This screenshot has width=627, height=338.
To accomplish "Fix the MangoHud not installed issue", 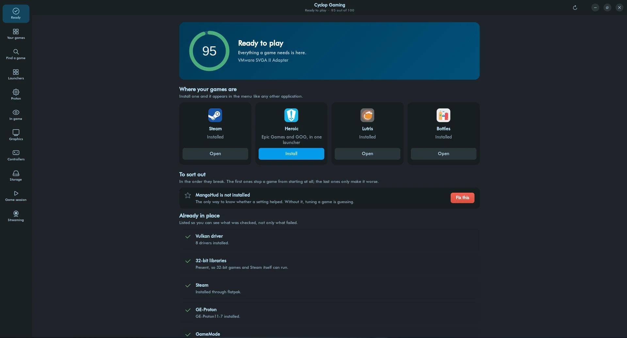I will (462, 198).
